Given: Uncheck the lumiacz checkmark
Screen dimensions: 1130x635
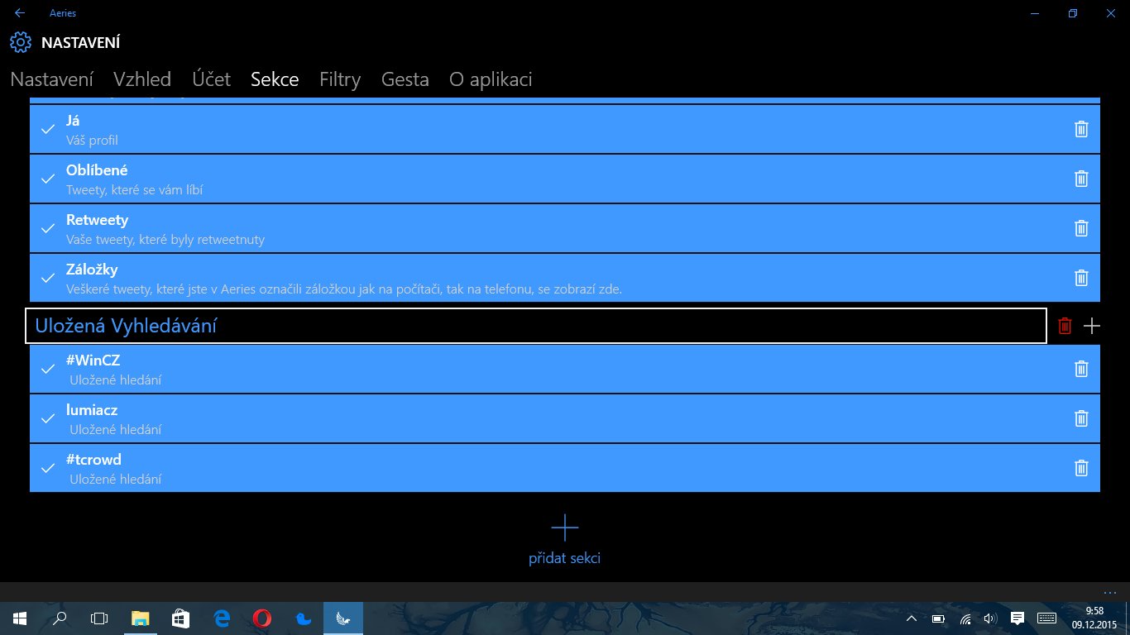Looking at the screenshot, I should point(48,418).
